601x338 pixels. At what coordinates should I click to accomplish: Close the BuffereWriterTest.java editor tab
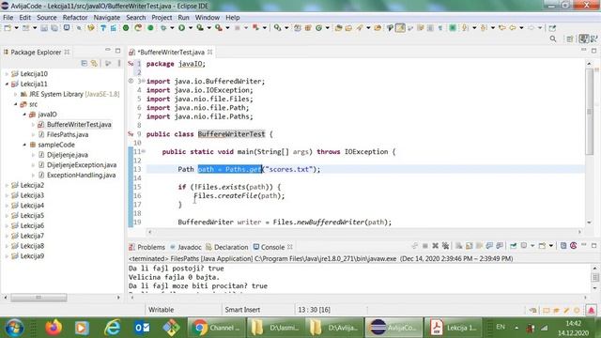click(x=209, y=52)
